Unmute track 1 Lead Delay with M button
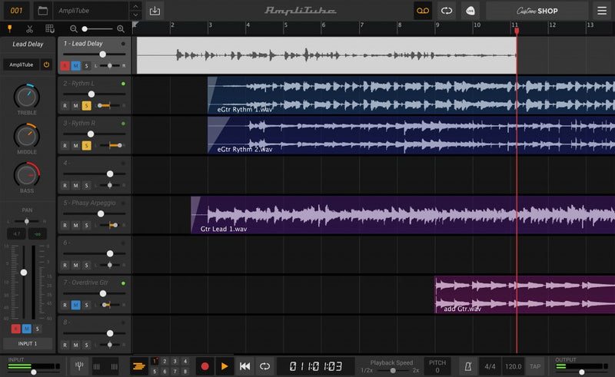615x377 pixels. (75, 65)
